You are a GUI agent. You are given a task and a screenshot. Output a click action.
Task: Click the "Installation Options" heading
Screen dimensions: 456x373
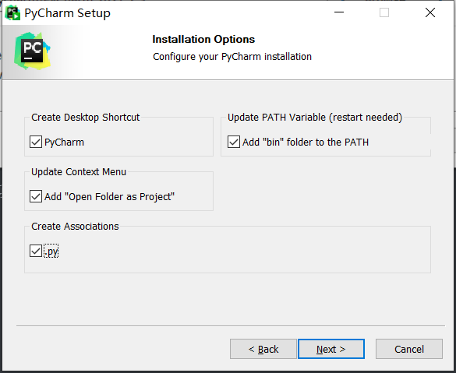tap(203, 39)
